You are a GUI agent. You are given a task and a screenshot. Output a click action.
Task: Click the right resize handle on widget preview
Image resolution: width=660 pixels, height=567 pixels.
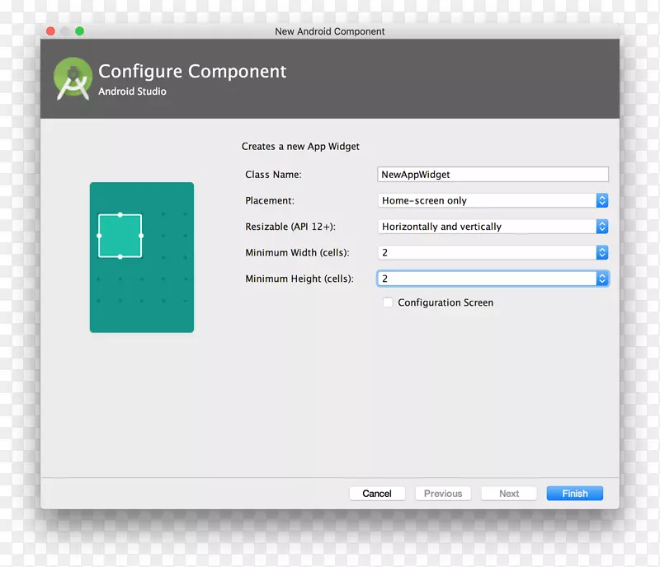pyautogui.click(x=142, y=236)
